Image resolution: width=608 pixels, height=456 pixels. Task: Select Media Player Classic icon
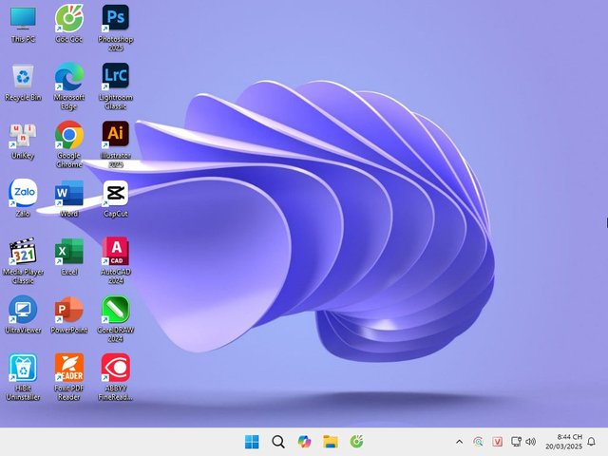click(23, 260)
